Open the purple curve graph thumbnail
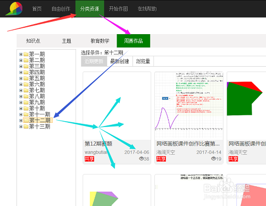Screen dimensions: 266x206 coord(189,106)
